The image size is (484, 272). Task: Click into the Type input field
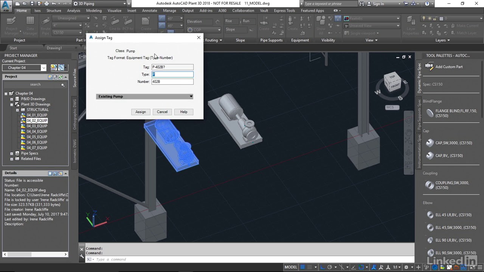coord(172,74)
